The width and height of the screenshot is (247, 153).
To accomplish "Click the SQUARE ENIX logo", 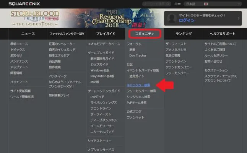I will (24, 4).
